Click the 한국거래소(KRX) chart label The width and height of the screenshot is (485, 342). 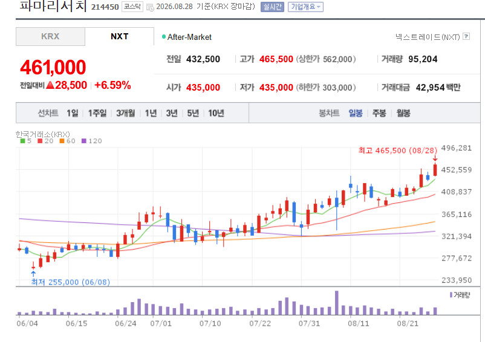43,134
